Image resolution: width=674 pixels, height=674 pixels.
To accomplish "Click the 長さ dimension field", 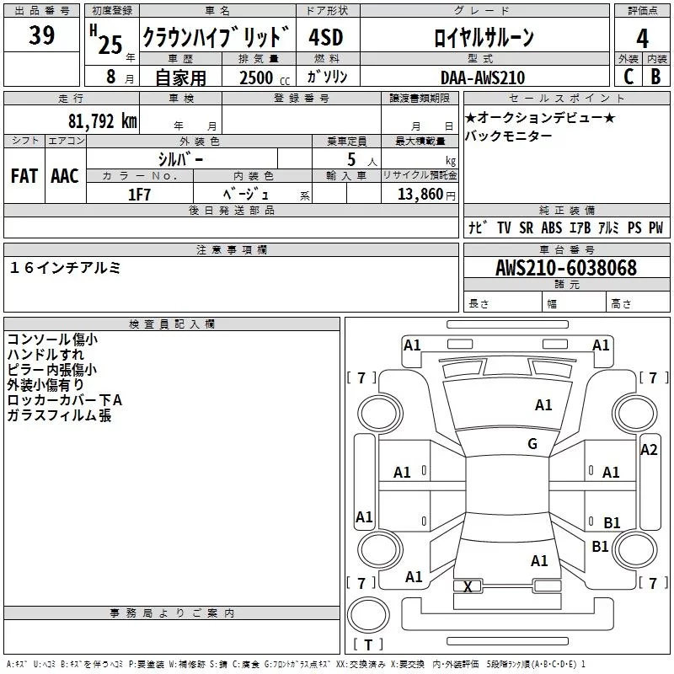I will pyautogui.click(x=502, y=303).
